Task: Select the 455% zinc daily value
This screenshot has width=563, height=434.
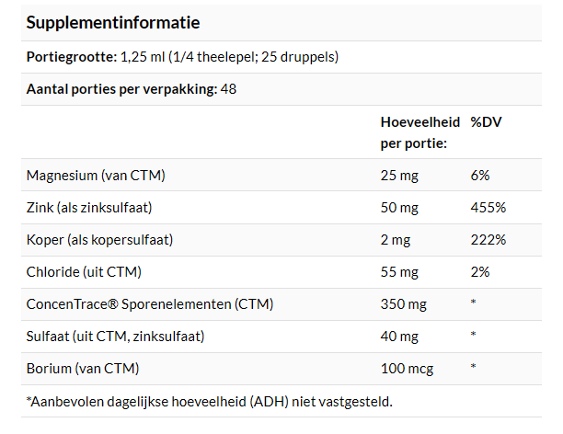Action: (488, 208)
